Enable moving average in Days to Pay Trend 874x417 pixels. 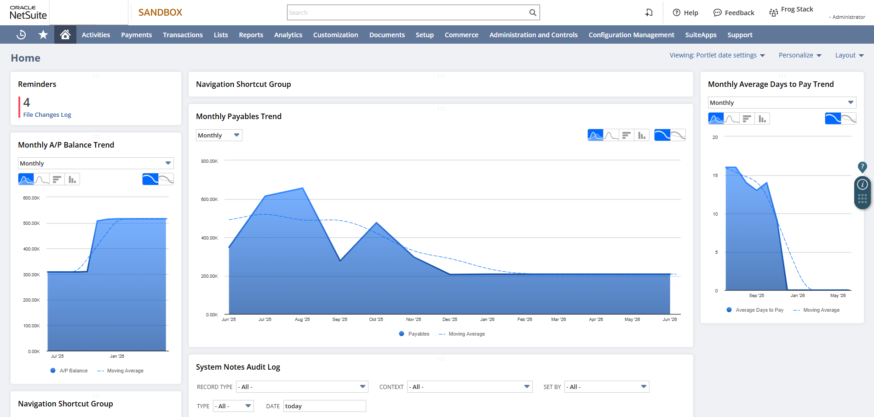point(833,119)
